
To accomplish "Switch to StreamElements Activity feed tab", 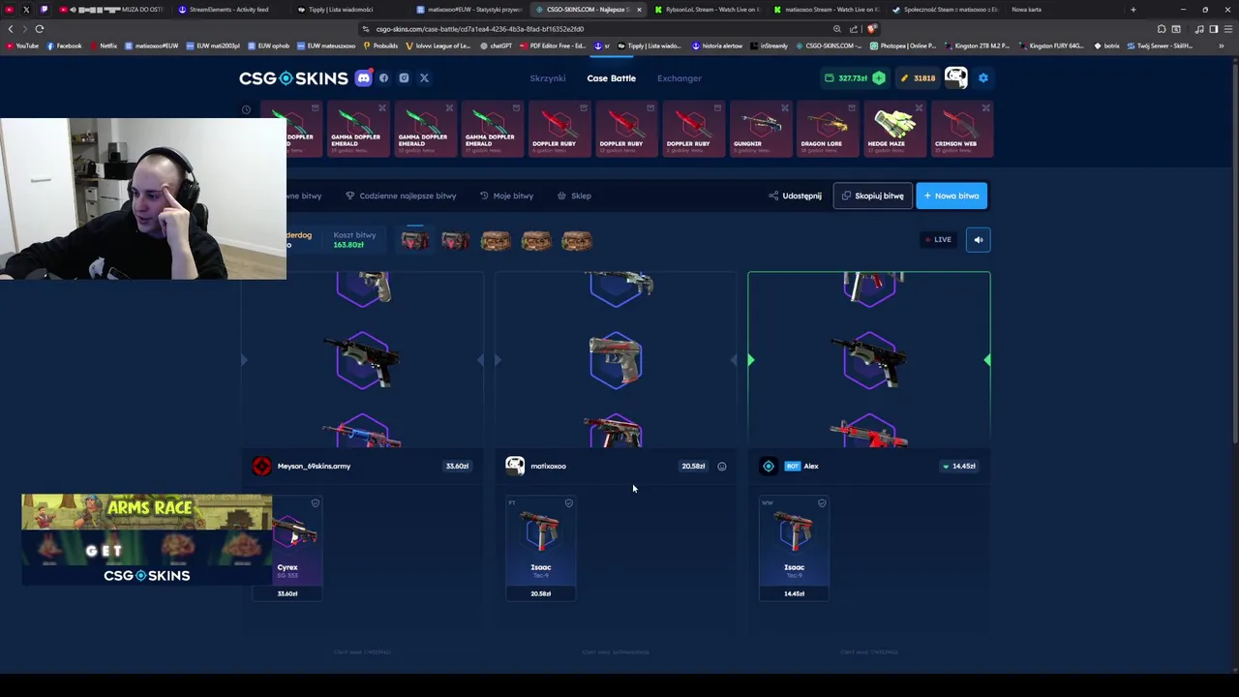I will tap(225, 10).
